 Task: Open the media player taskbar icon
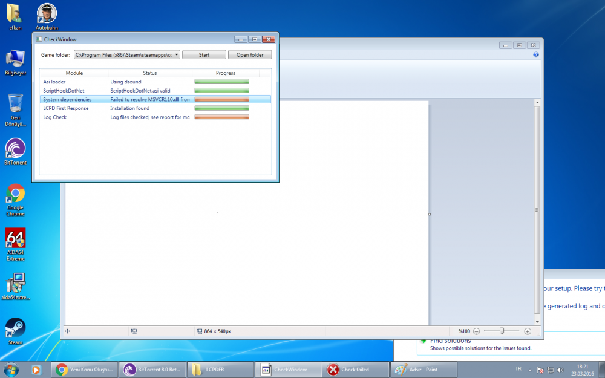click(x=36, y=370)
